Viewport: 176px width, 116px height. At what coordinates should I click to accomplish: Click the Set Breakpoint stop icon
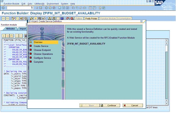tap(68, 19)
